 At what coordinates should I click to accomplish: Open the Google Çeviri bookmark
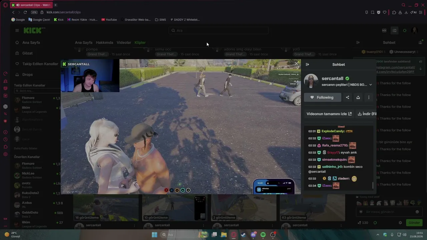coord(39,20)
